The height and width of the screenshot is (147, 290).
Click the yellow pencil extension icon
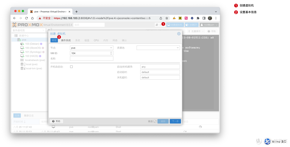coord(174,18)
